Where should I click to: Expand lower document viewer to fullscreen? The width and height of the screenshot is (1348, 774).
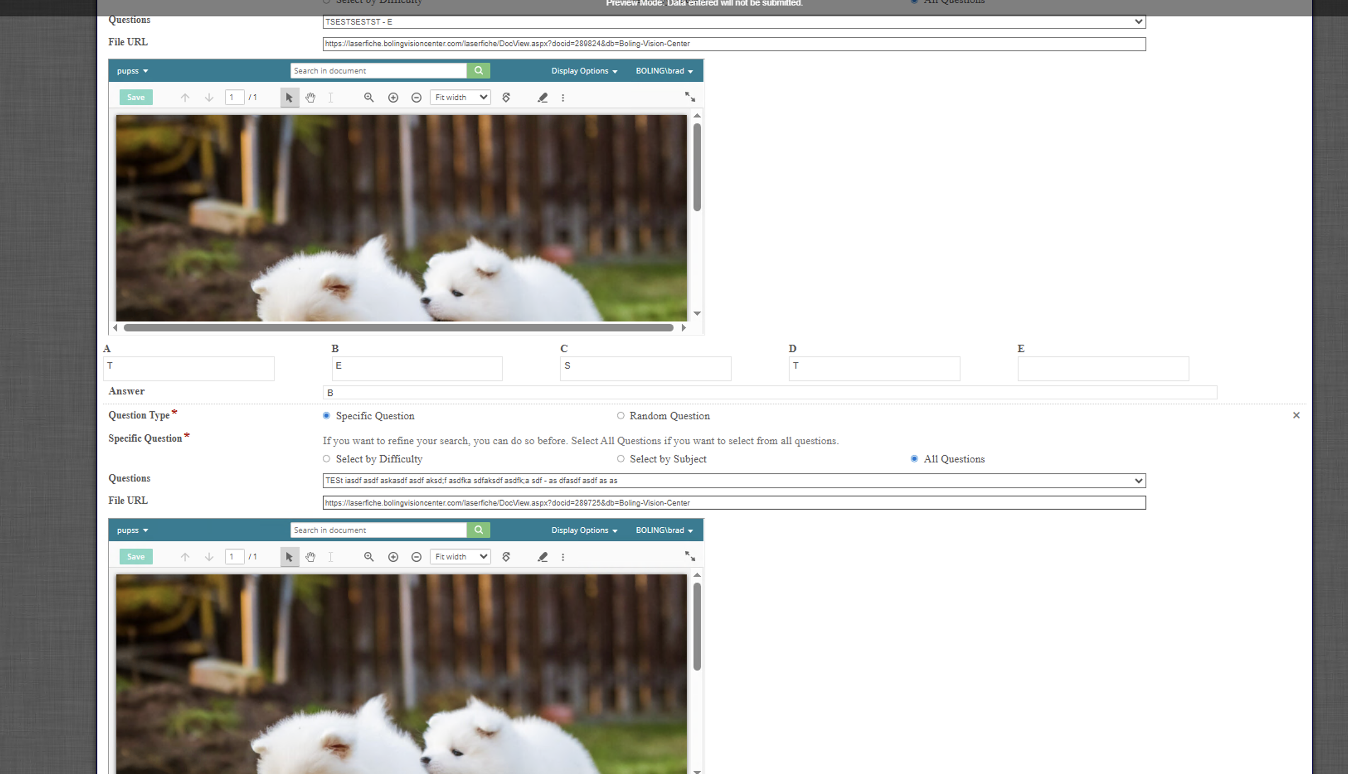pos(689,556)
